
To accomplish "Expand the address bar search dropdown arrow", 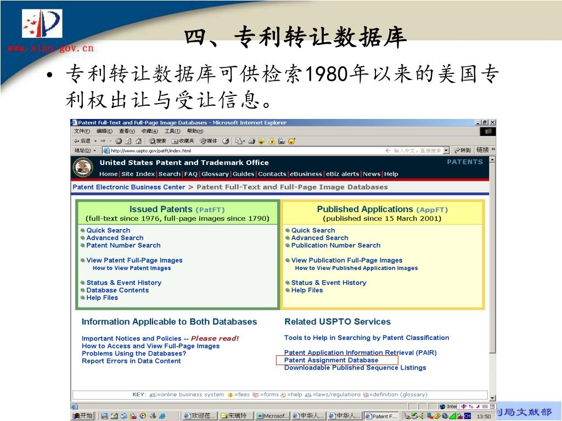I will pos(446,150).
